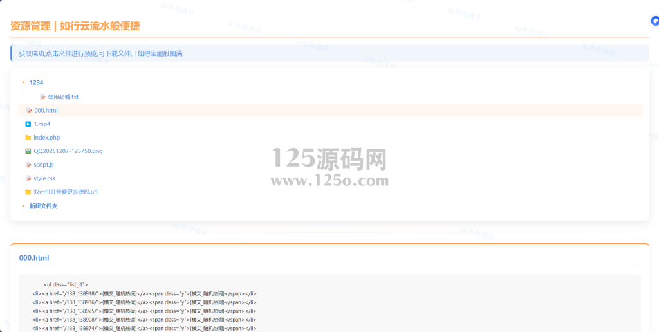The image size is (659, 332).
Task: Expand the 新建文件夹 folder arrow
Action: coord(24,206)
